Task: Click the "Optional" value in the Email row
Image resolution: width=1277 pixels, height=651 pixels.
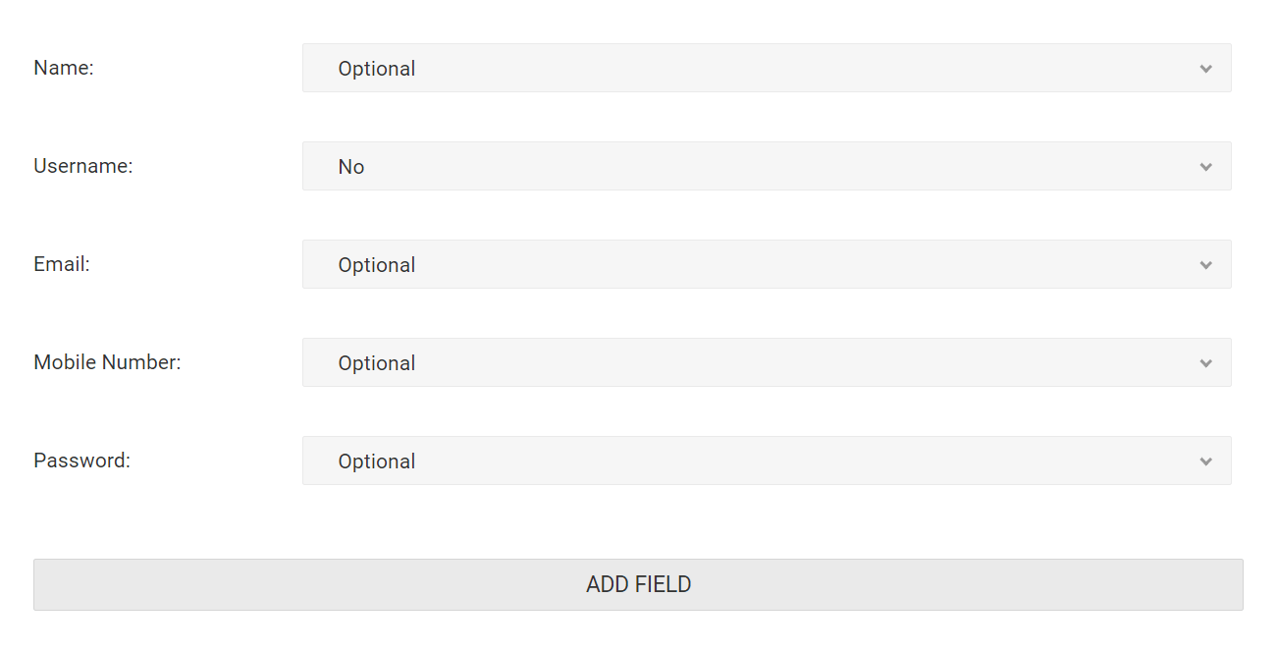Action: coord(377,265)
